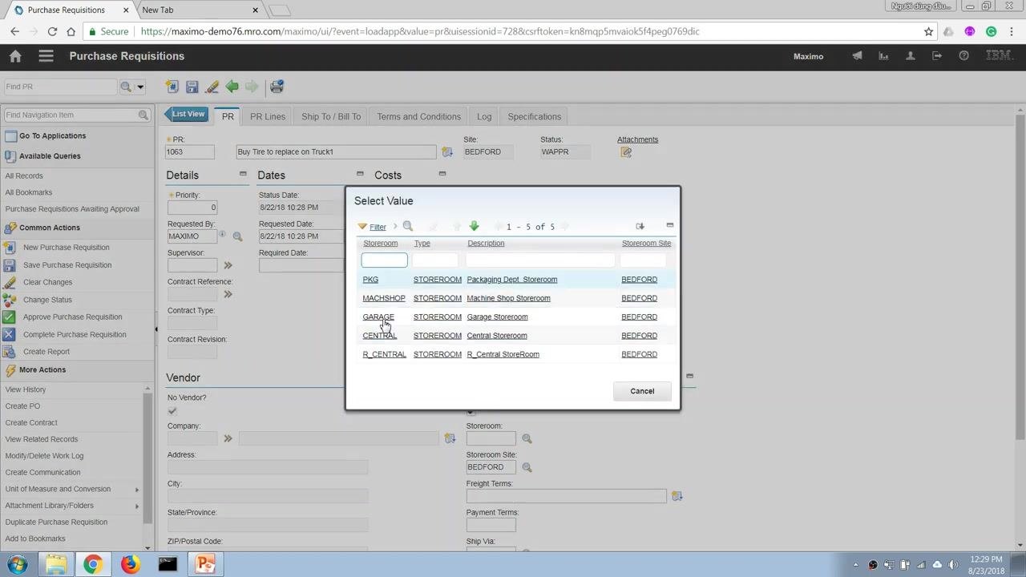Click the List View button

pyautogui.click(x=186, y=115)
